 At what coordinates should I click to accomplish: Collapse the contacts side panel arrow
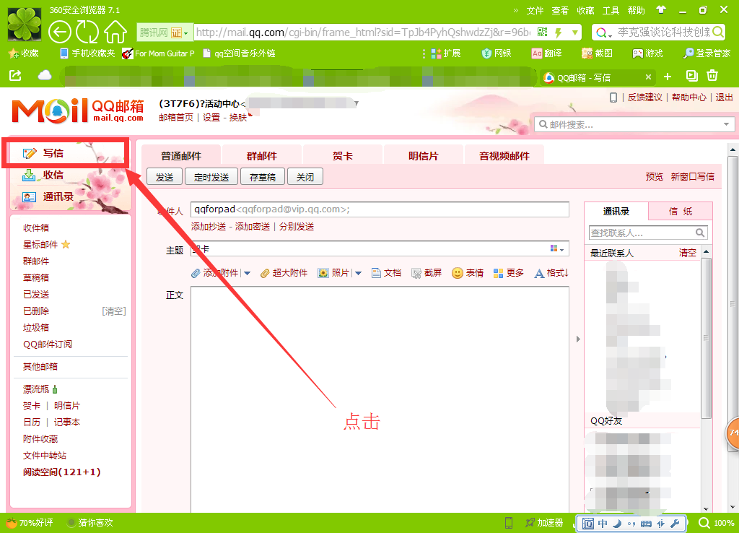pos(578,339)
